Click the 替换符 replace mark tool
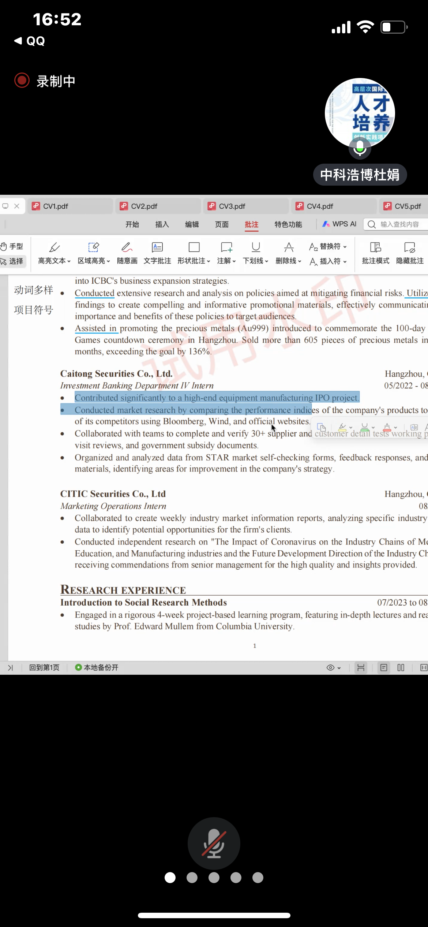This screenshot has width=428, height=927. [325, 246]
